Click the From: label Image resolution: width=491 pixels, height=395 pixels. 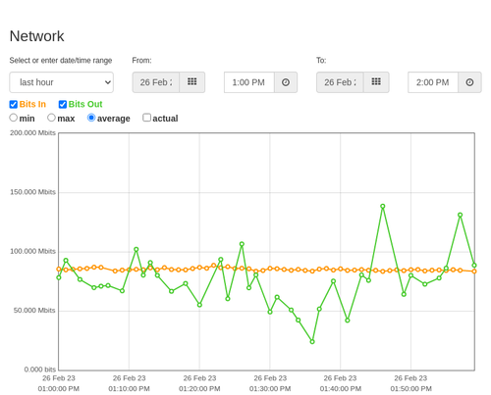[141, 61]
